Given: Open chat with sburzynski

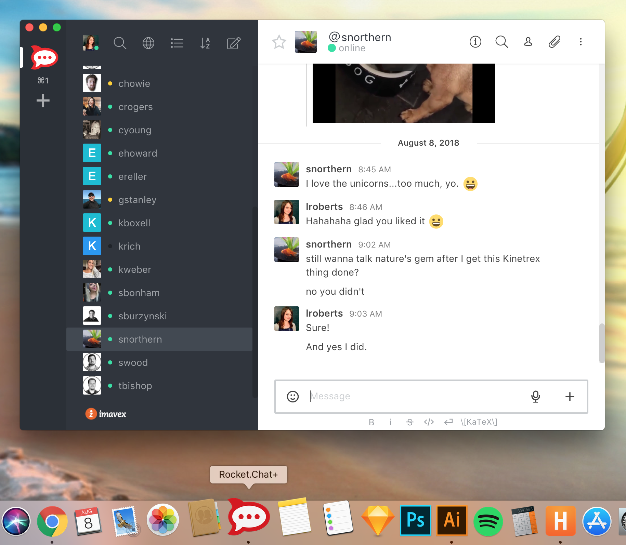Looking at the screenshot, I should [x=159, y=316].
